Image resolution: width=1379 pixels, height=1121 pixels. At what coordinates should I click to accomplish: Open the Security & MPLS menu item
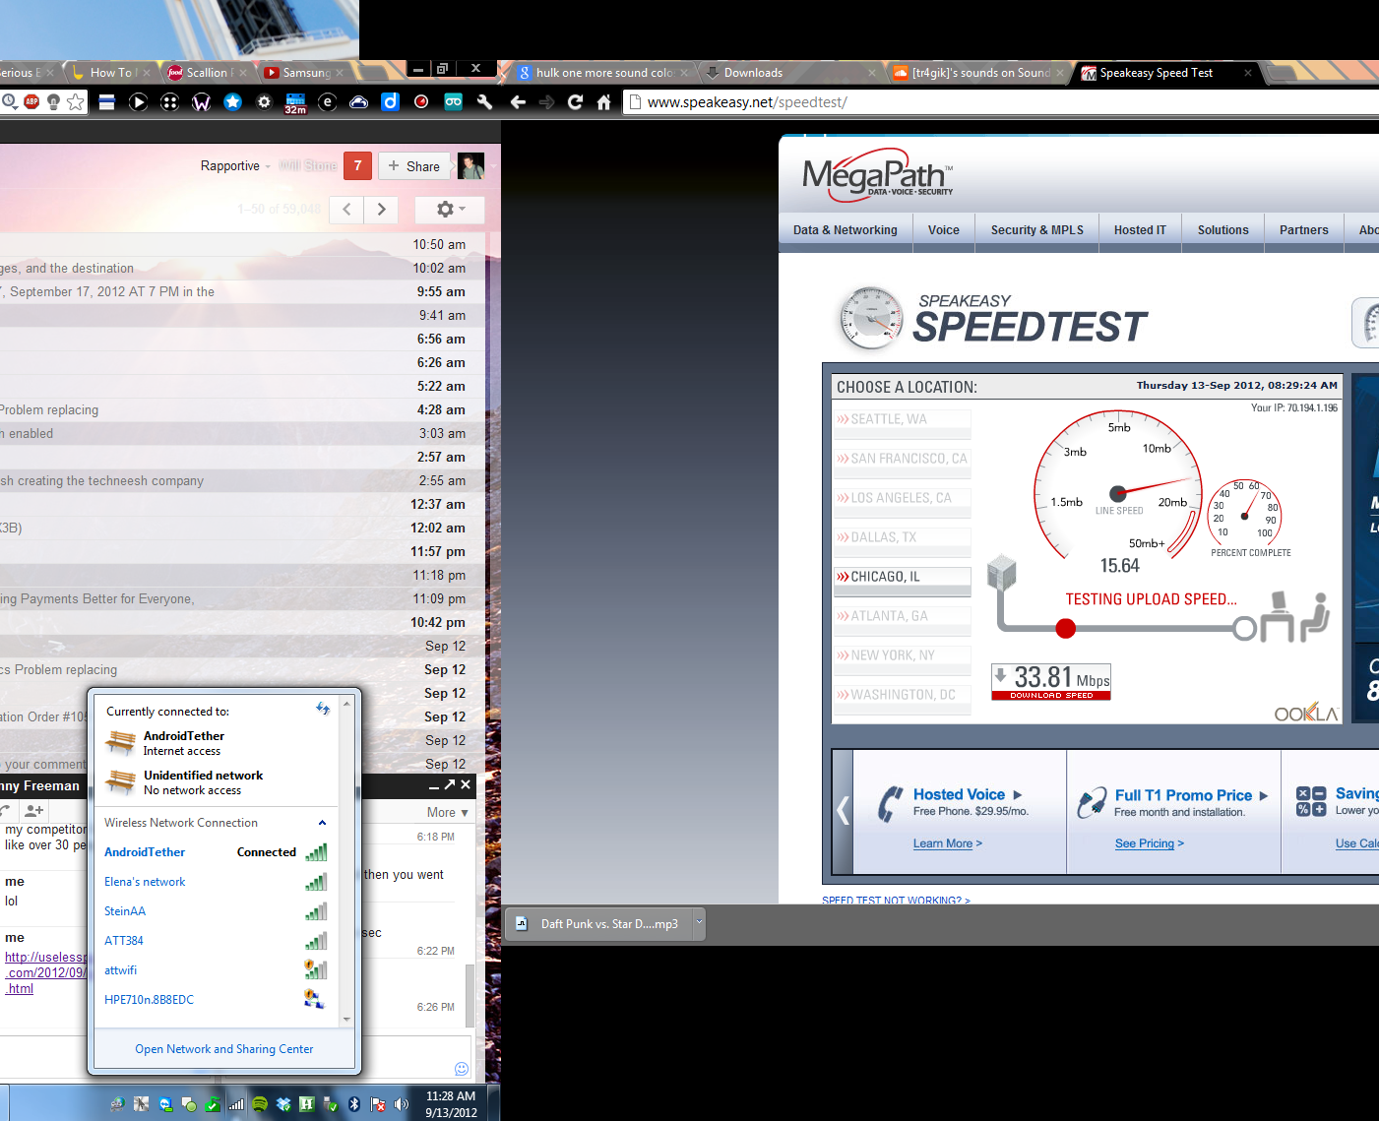click(1036, 230)
